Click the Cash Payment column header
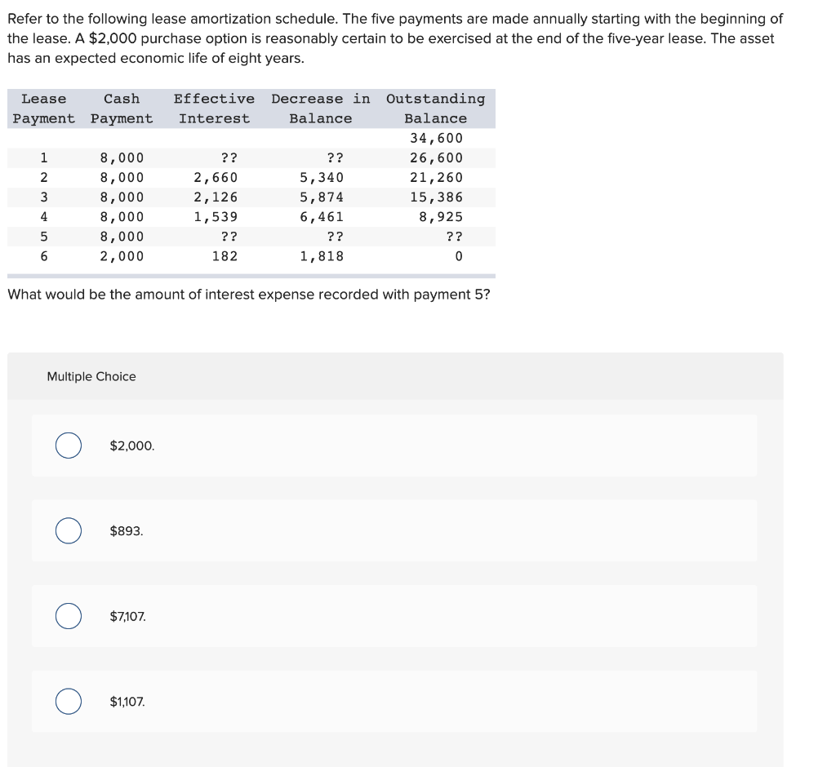Image resolution: width=836 pixels, height=767 pixels. 122,109
